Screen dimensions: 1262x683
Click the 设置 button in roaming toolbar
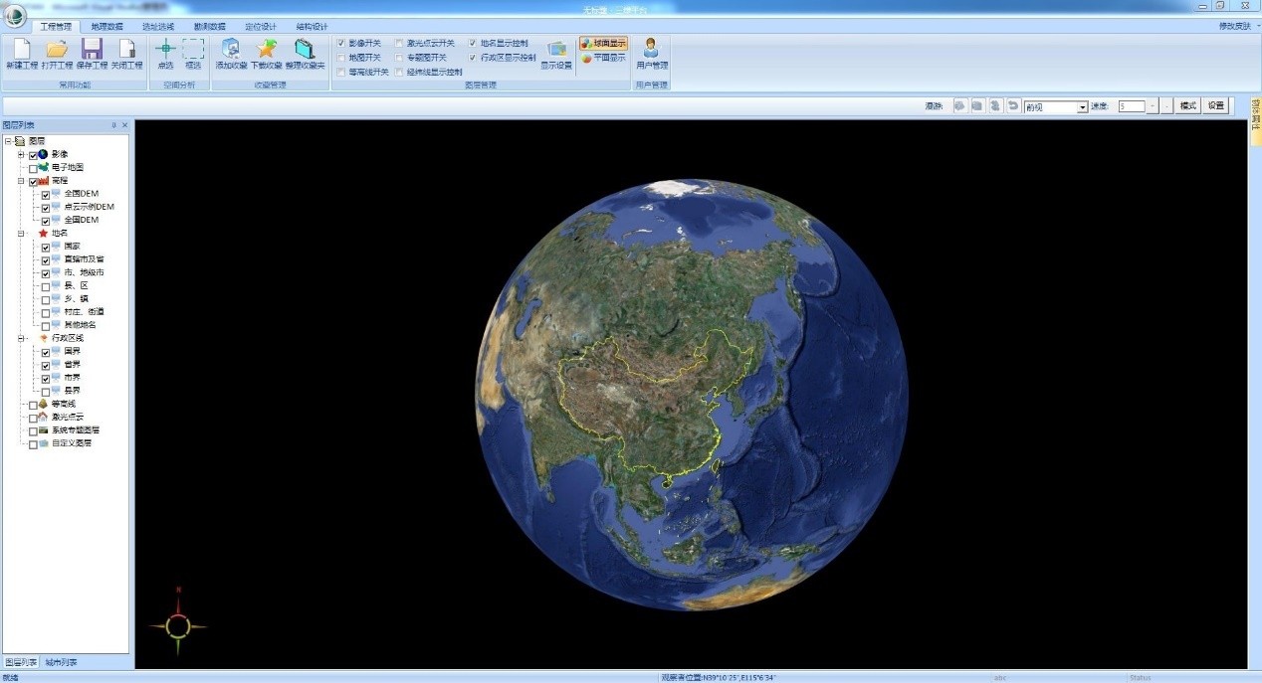(x=1216, y=106)
